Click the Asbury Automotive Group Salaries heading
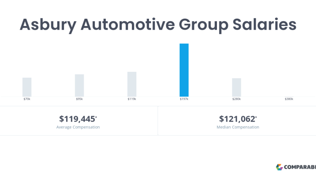 158,25
